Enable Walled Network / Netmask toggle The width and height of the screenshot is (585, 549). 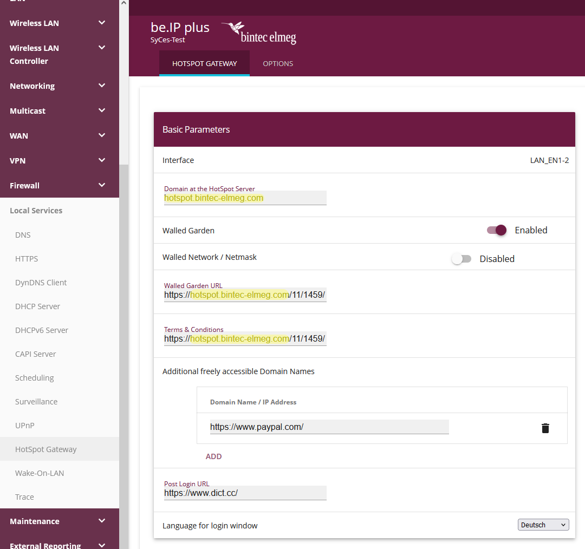point(461,259)
